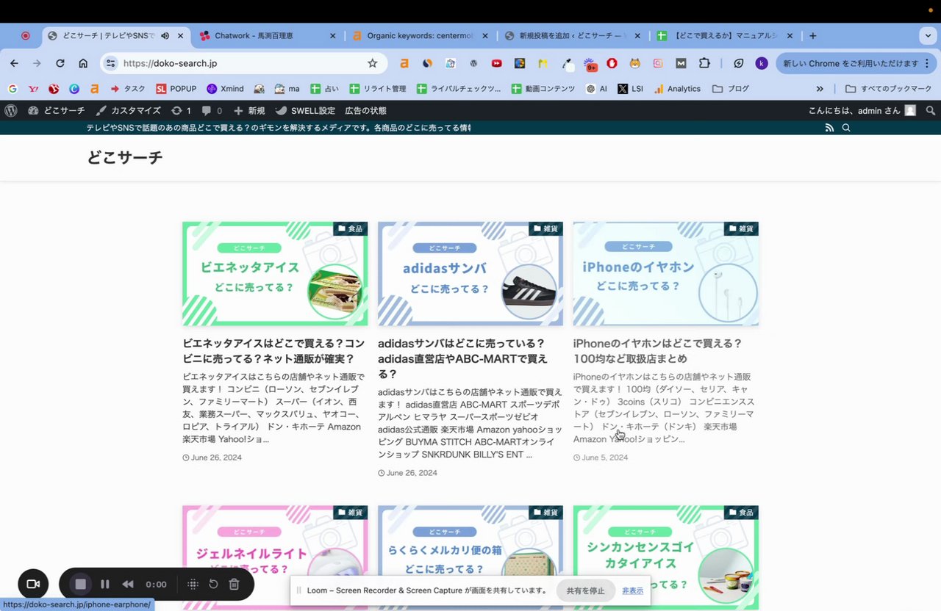Image resolution: width=941 pixels, height=611 pixels.
Task: Open the ブログ bookmark folder
Action: (731, 88)
